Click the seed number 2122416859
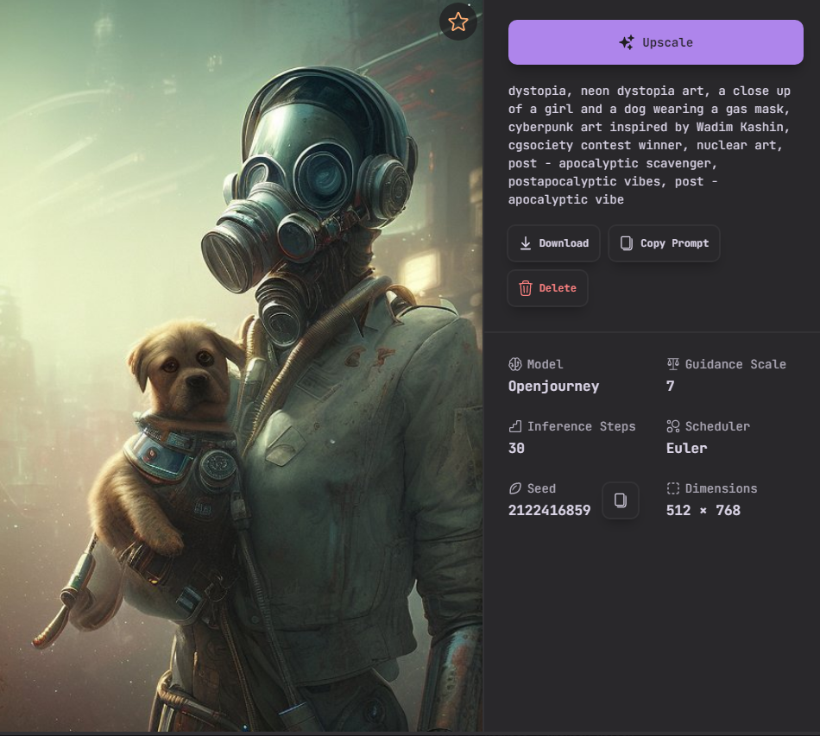Screen dimensions: 820x736 (x=549, y=510)
